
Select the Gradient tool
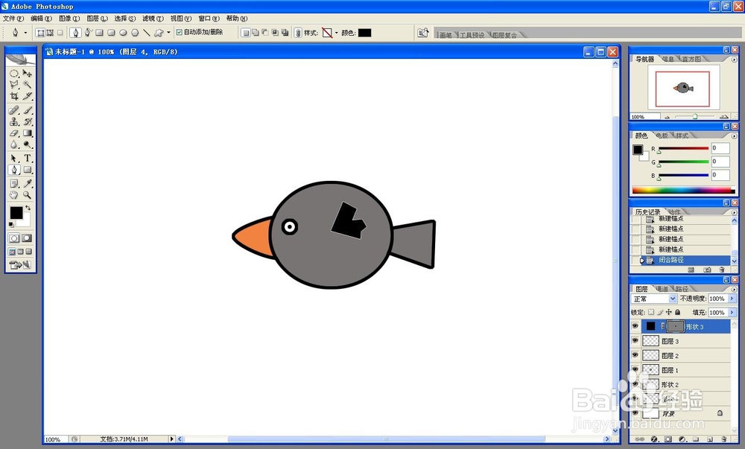point(27,133)
